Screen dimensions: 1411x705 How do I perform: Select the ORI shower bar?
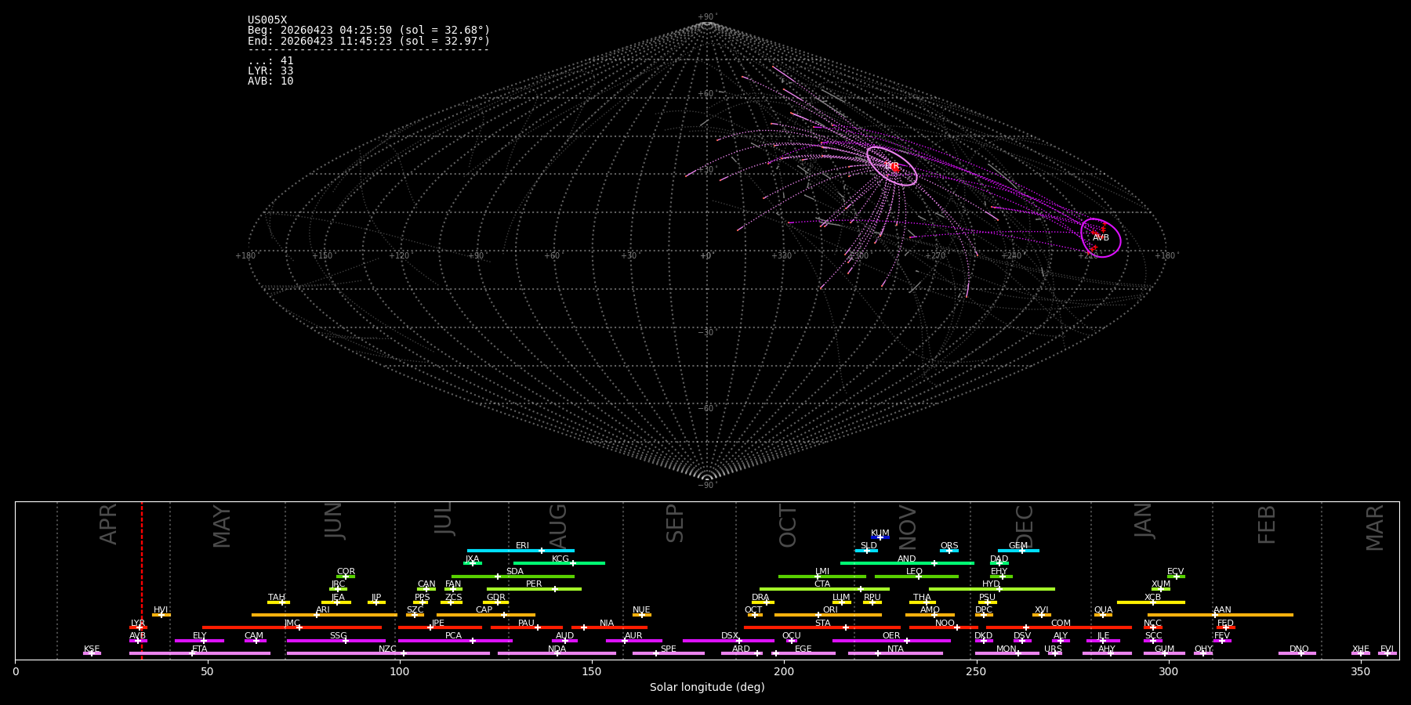pos(828,615)
